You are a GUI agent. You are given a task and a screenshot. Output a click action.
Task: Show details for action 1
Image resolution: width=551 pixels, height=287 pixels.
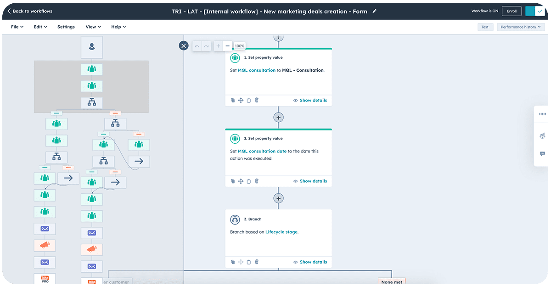[x=310, y=100]
